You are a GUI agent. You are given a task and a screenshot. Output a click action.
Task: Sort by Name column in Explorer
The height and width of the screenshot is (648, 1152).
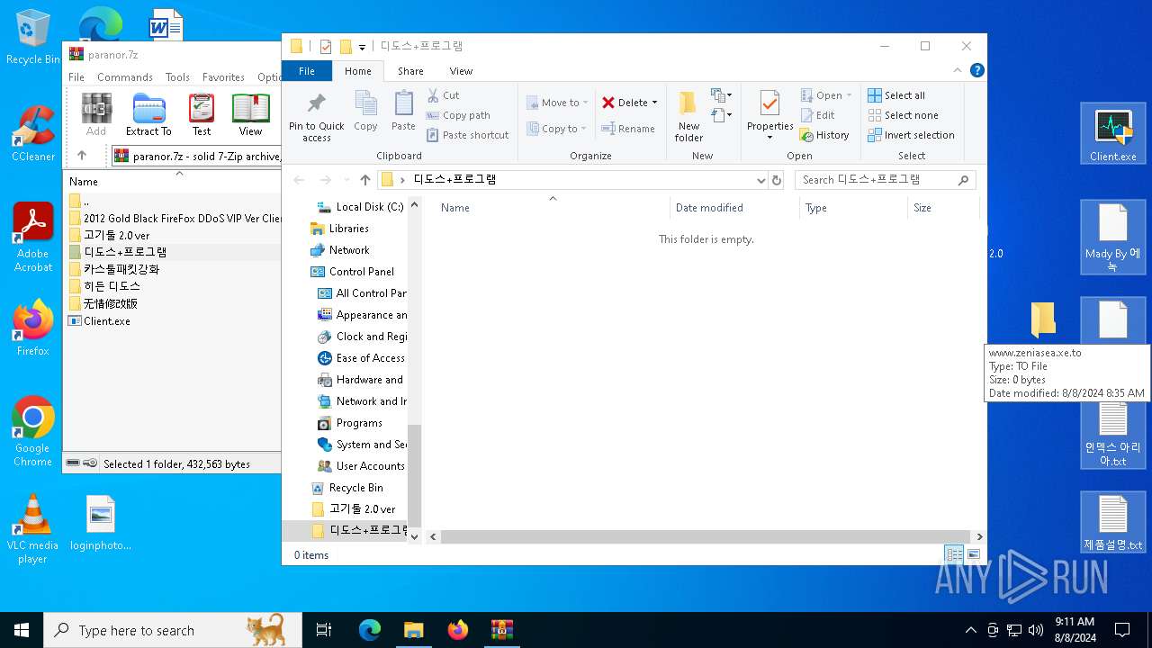pyautogui.click(x=553, y=208)
